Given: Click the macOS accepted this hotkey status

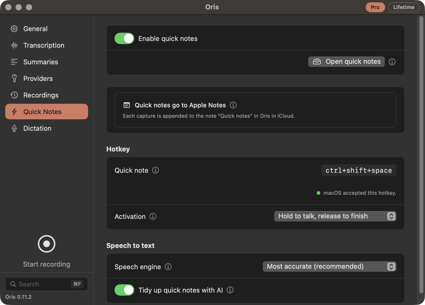Looking at the screenshot, I should (356, 193).
